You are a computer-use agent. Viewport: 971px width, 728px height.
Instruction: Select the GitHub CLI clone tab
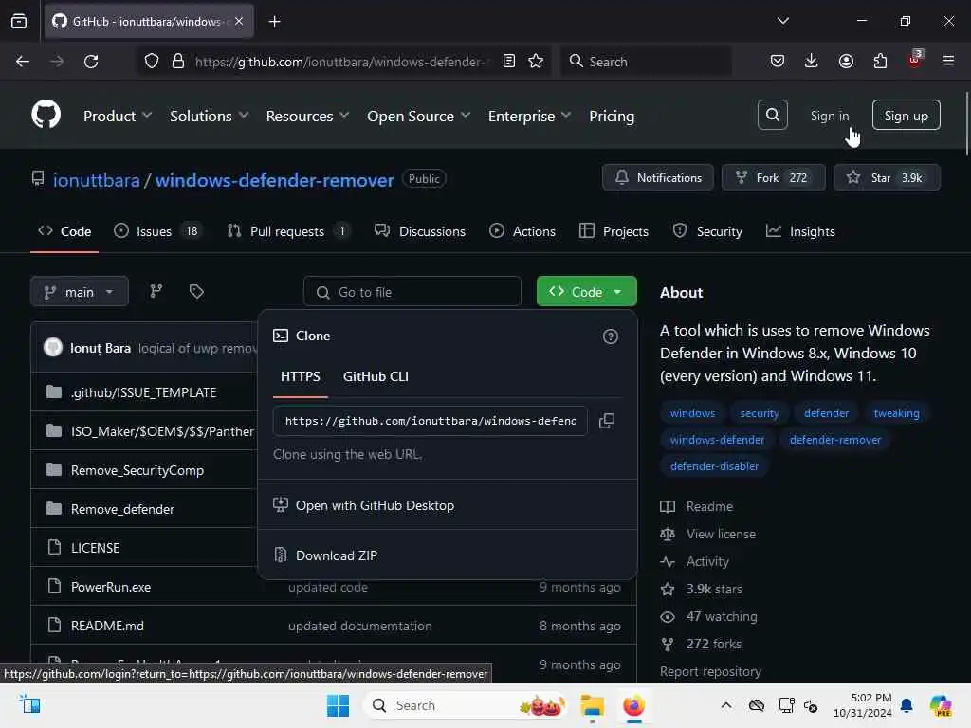pyautogui.click(x=376, y=376)
